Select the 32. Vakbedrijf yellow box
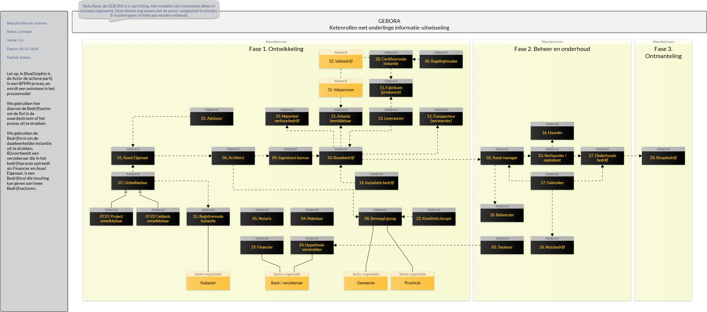707x312 pixels. [341, 59]
